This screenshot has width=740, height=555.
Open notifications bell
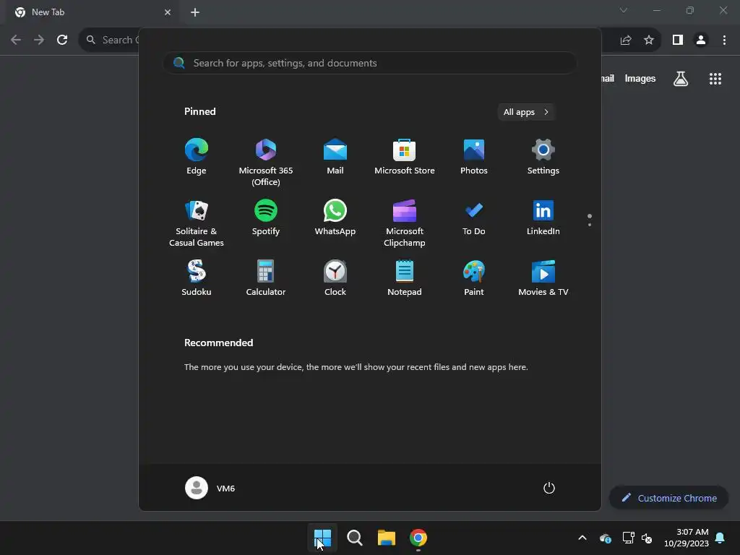pyautogui.click(x=720, y=538)
